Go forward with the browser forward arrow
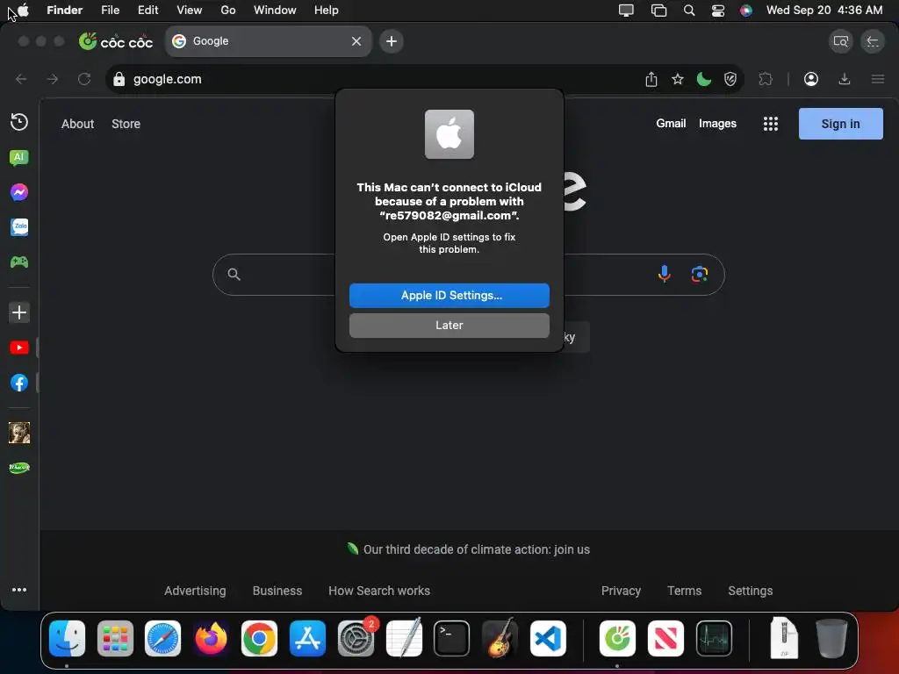 coord(52,79)
